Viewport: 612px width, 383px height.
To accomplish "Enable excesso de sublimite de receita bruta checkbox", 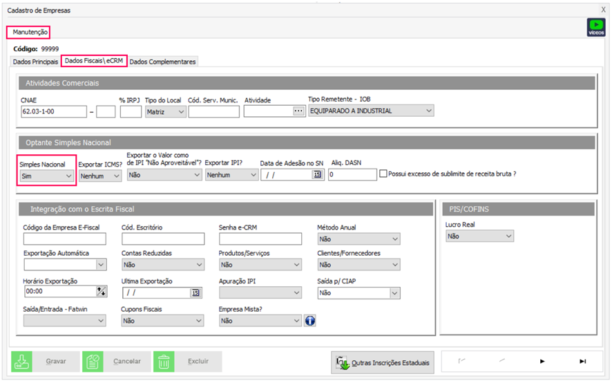I will 383,174.
